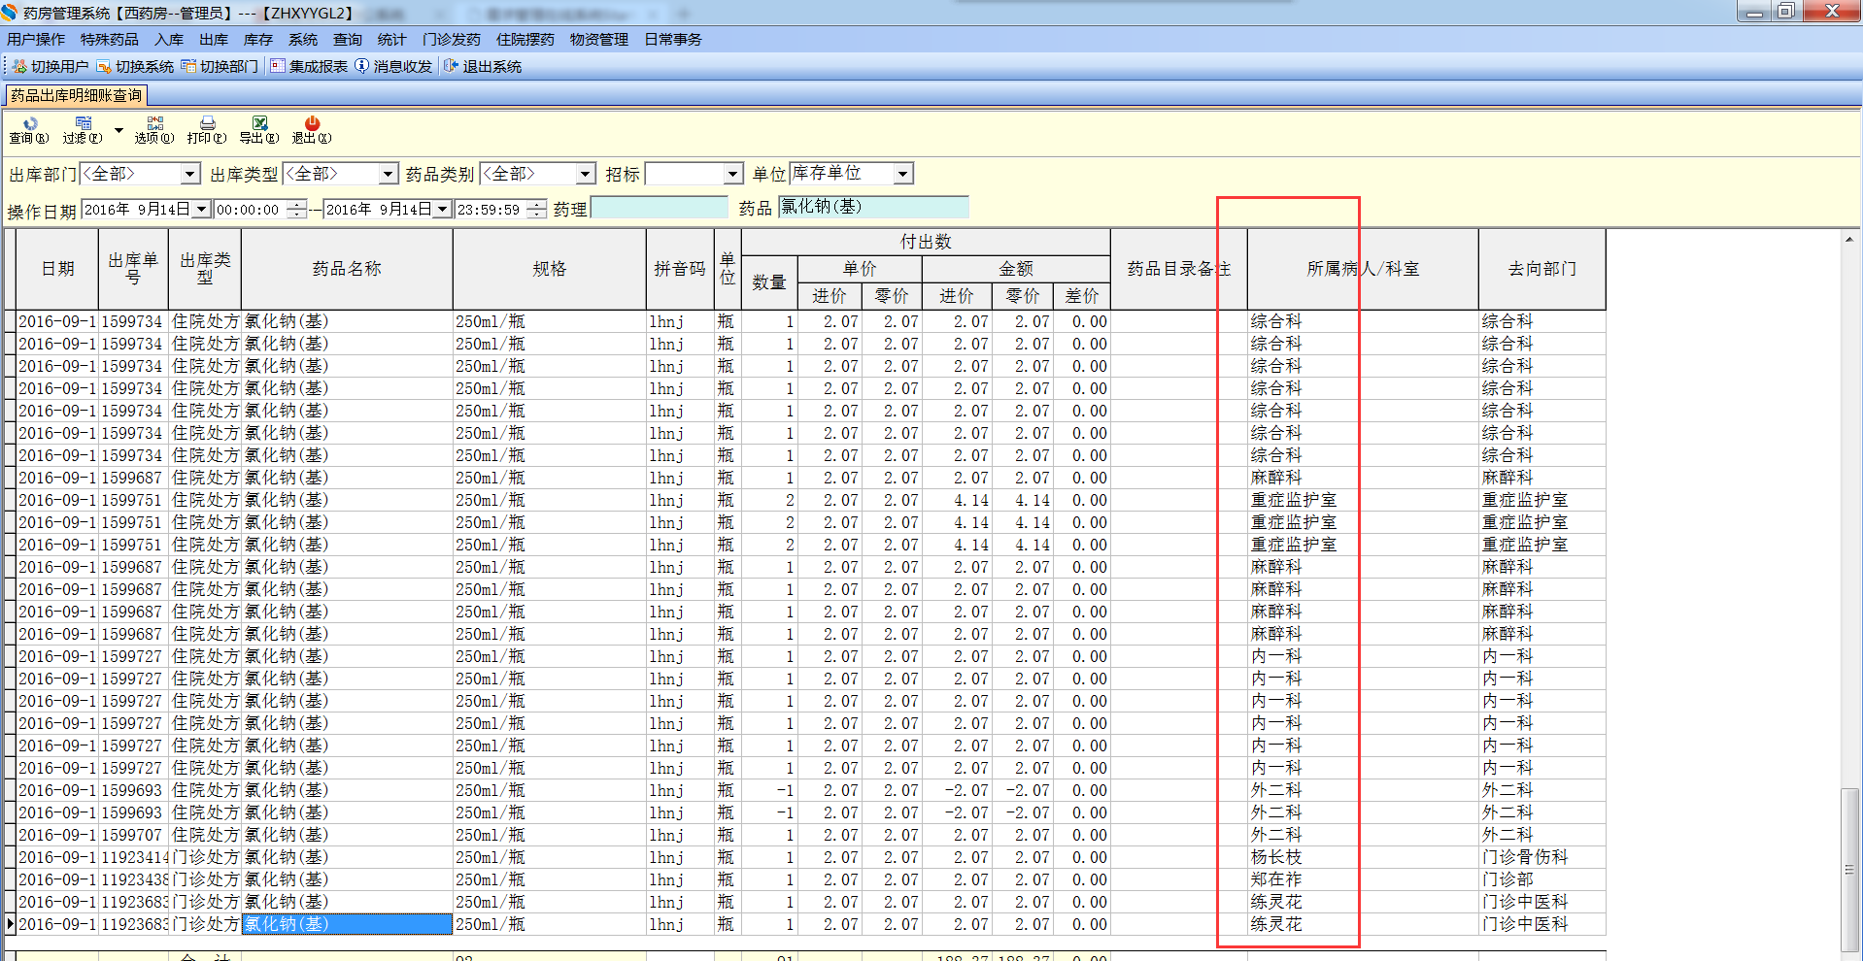Open the arrow next to 过滤 filter
Image resolution: width=1863 pixels, height=961 pixels.
[119, 130]
